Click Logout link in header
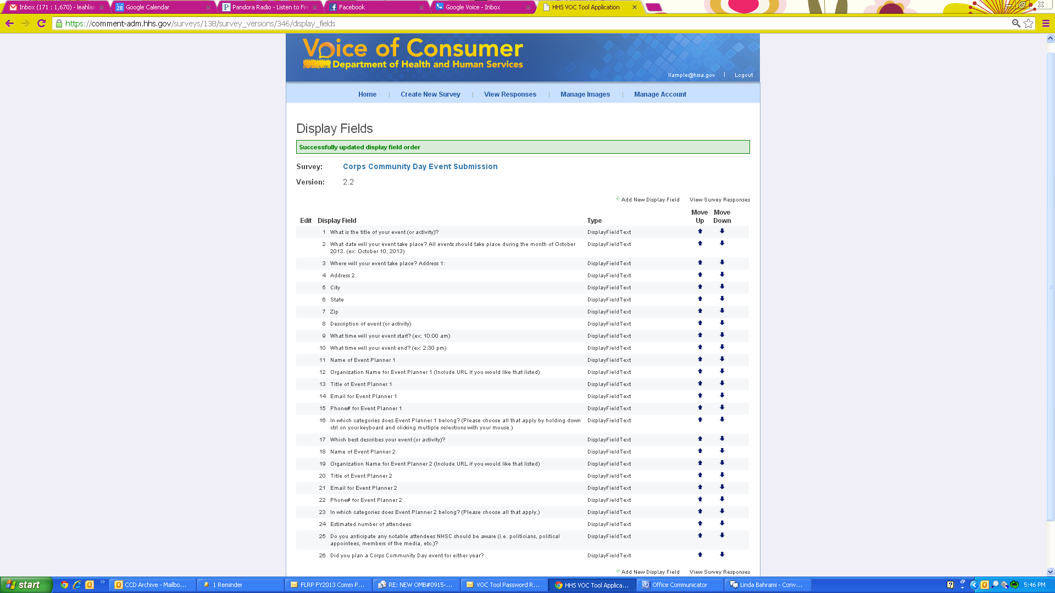 coord(743,75)
